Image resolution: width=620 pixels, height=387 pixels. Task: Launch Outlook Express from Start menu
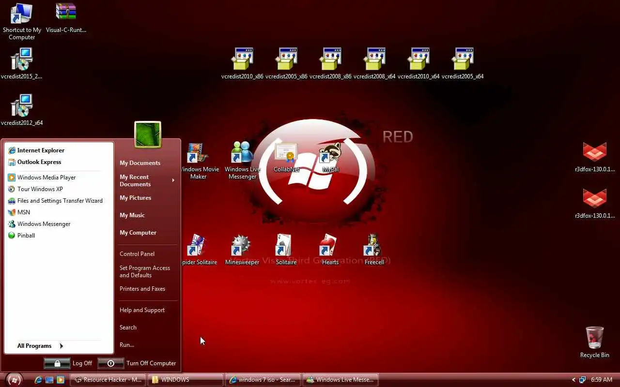click(59, 162)
